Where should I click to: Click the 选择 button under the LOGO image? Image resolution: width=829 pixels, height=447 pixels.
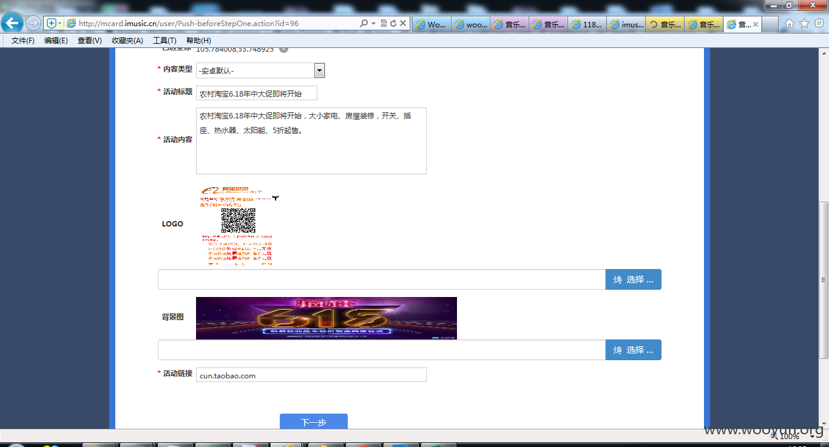tap(633, 279)
